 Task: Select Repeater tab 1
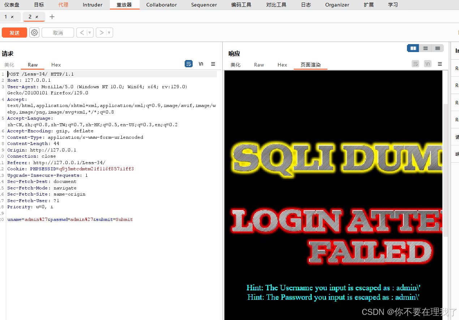click(6, 17)
